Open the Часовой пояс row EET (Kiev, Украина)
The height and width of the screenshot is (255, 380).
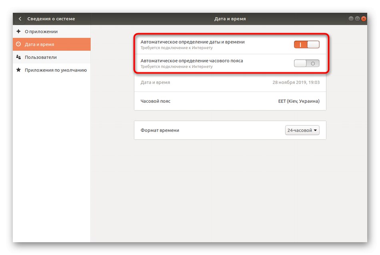230,101
